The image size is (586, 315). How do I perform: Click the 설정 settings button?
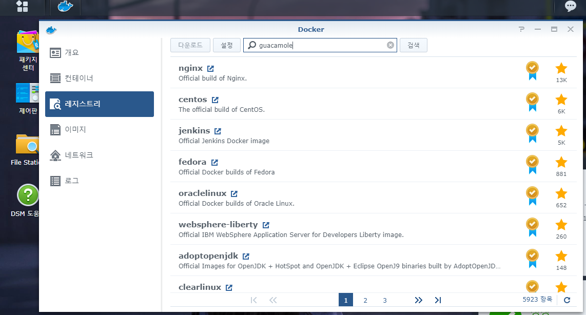tap(226, 45)
